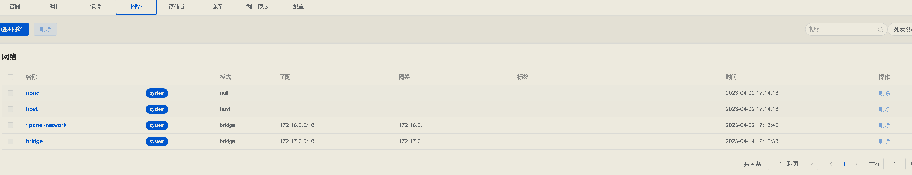Image resolution: width=912 pixels, height=175 pixels.
Task: Check the select-all checkbox in the table header
Action: [x=10, y=77]
